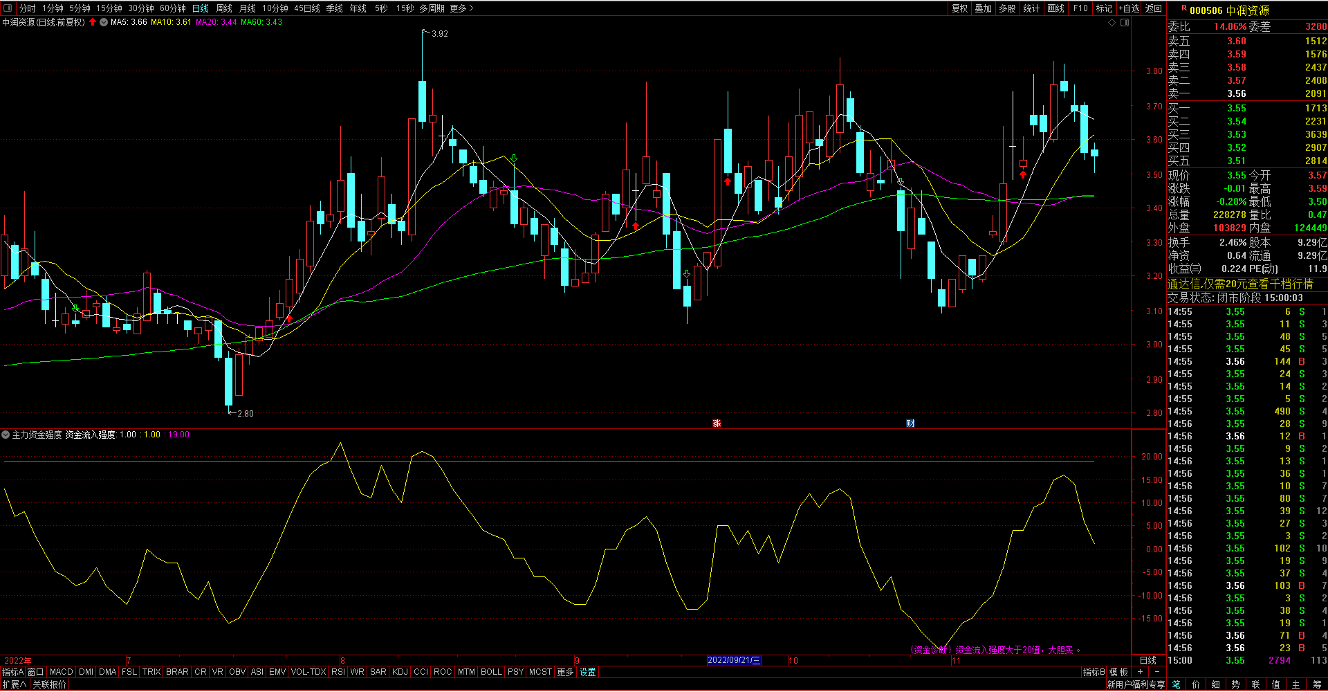Select the 多周期 multi-period view

click(x=432, y=8)
